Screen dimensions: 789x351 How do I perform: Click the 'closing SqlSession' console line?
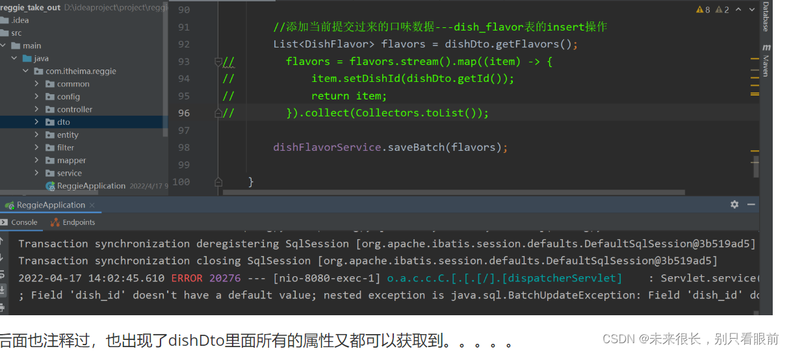[x=368, y=261]
